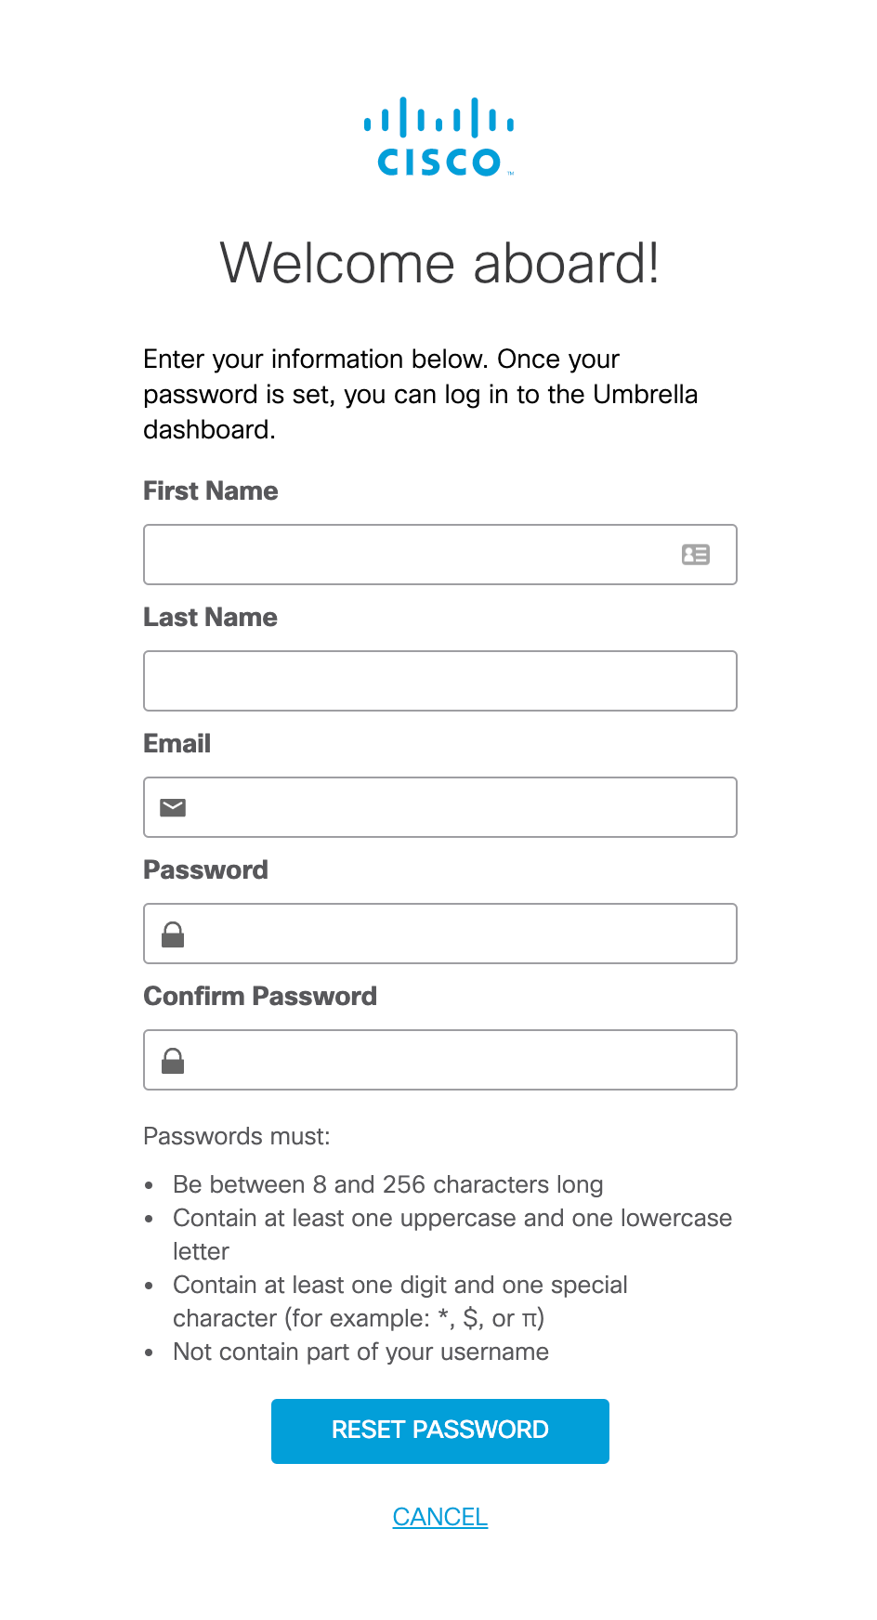Click the Confirm Password label
Image resolution: width=877 pixels, height=1620 pixels.
(x=260, y=996)
